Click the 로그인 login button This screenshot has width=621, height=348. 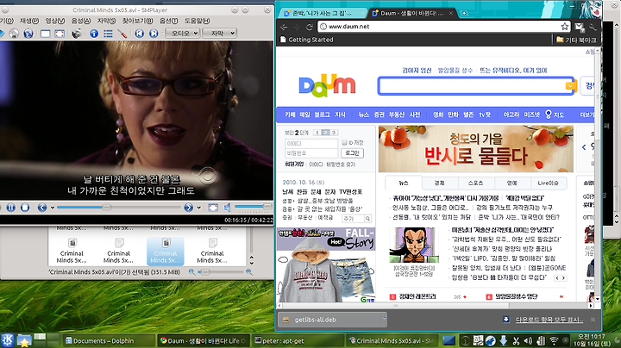tap(352, 153)
